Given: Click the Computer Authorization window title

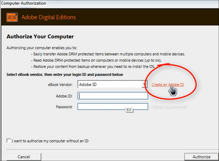Looking at the screenshot, I should pyautogui.click(x=23, y=3).
